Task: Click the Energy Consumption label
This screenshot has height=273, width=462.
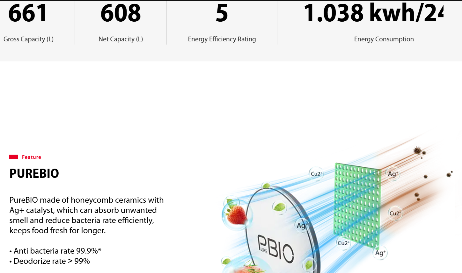Action: click(384, 39)
